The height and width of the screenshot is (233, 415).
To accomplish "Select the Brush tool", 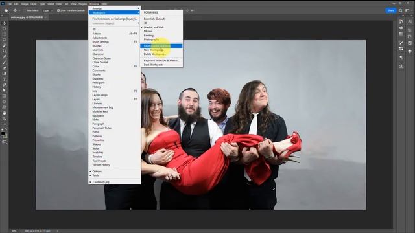I will coord(5,63).
